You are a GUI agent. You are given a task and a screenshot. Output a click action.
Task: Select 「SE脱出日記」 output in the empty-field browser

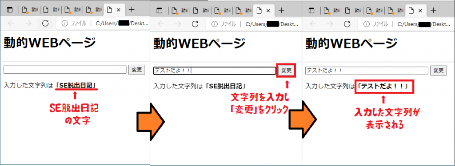[76, 86]
